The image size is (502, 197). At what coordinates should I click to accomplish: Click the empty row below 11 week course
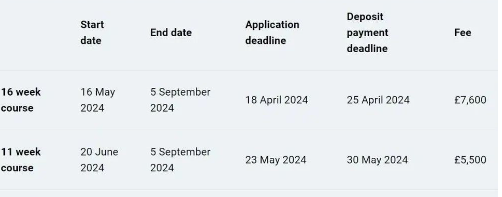242,193
